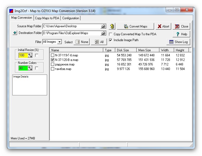Click the Image Details box
The height and width of the screenshot is (156, 202).
(30, 85)
